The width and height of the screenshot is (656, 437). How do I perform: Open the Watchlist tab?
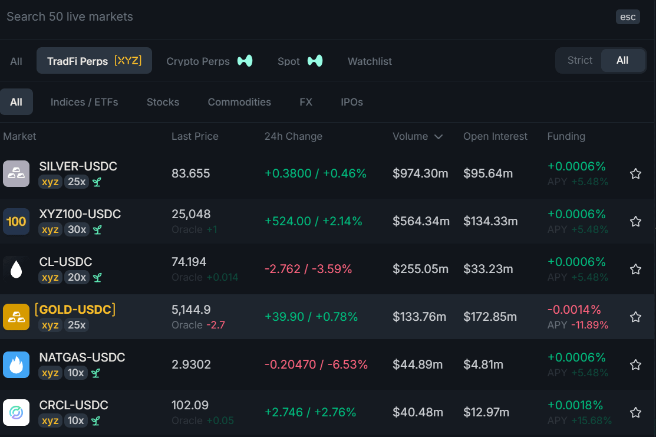pos(370,61)
